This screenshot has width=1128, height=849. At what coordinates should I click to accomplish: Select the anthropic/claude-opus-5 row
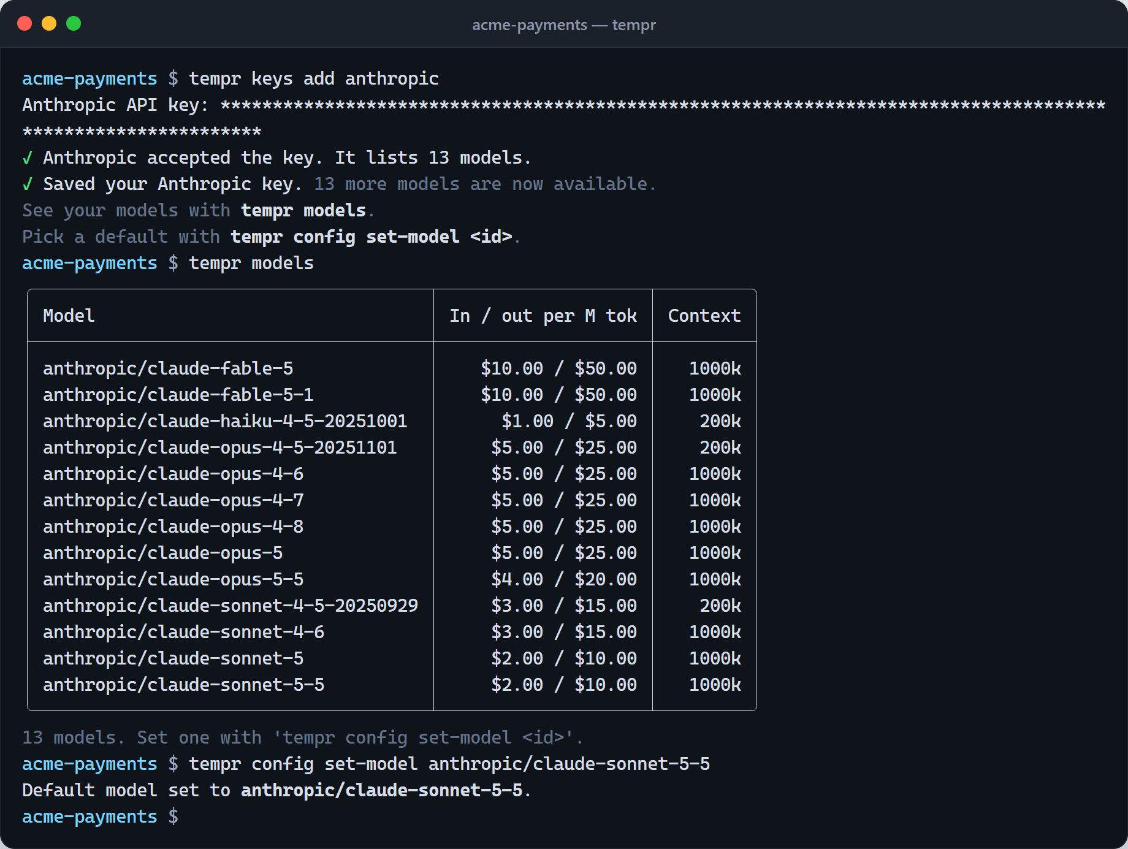[x=392, y=553]
